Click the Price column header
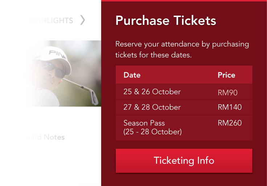Screen dimensions: 267x186 (226, 75)
